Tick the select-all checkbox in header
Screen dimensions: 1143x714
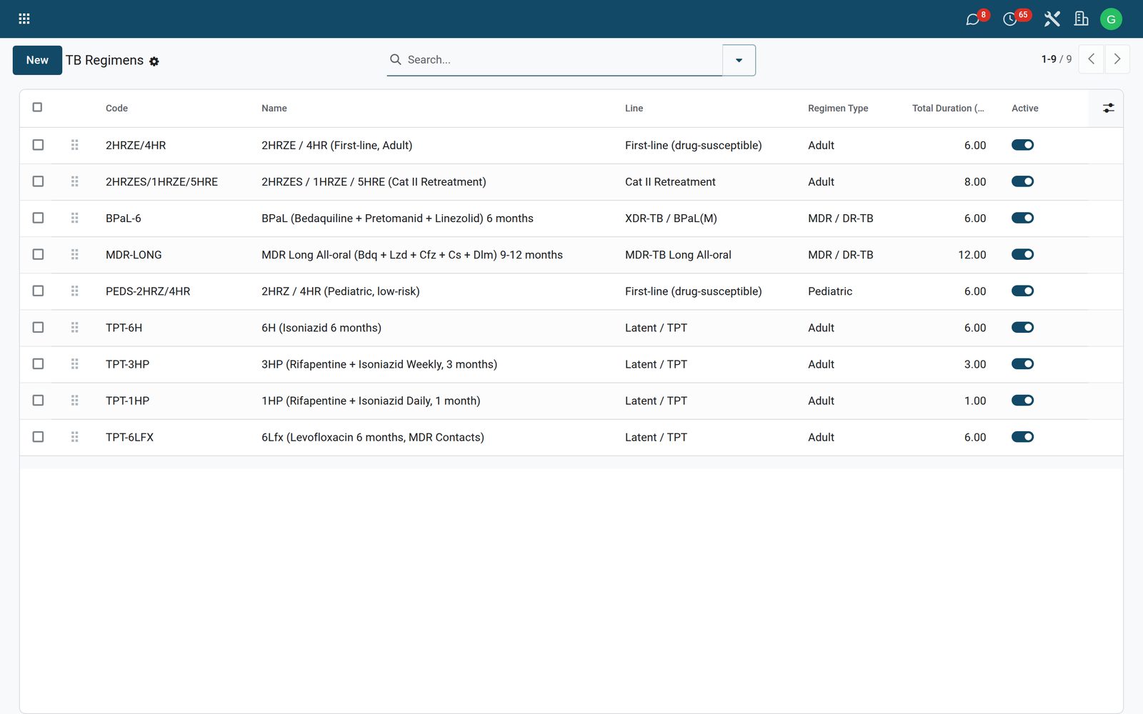pos(38,107)
